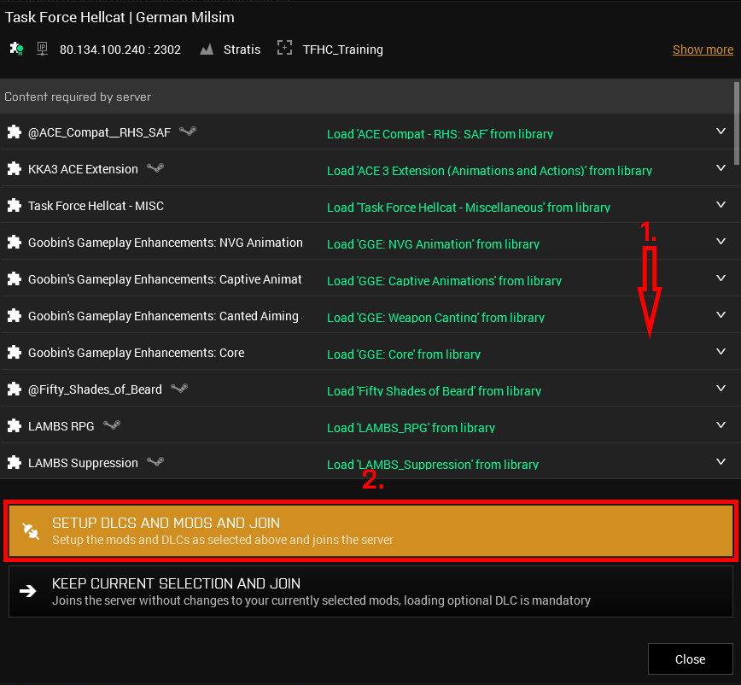Select Load 'GGE: Core' from library
741x685 pixels.
404,354
